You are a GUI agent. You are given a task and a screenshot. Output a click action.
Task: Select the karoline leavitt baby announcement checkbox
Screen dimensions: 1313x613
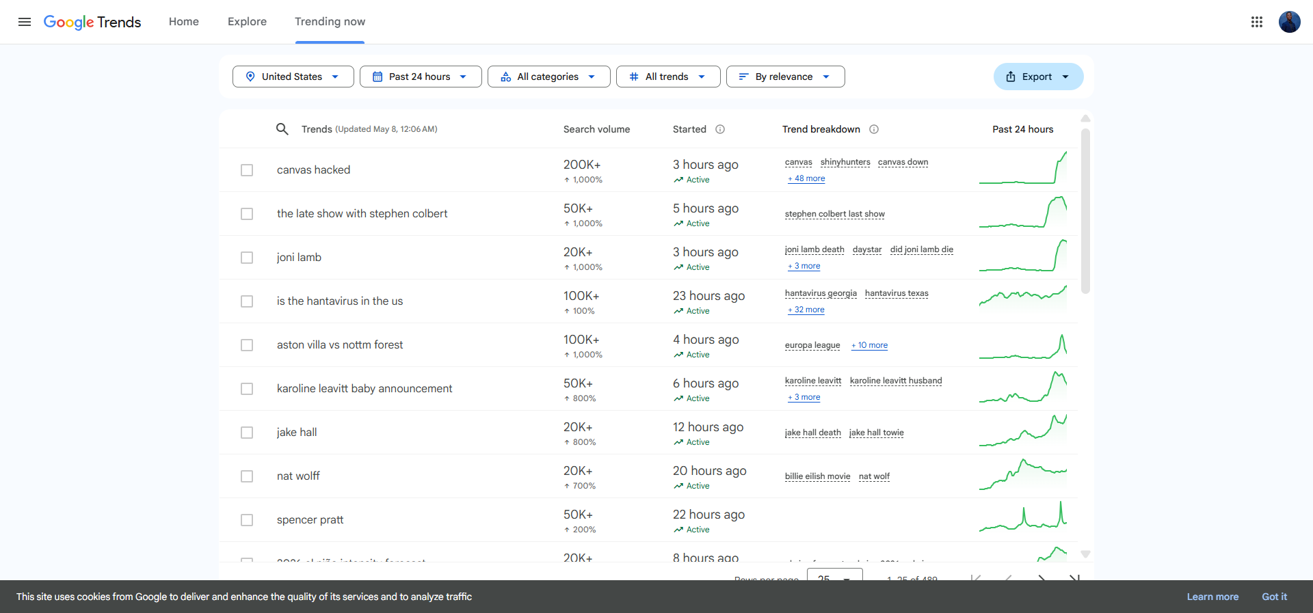247,389
